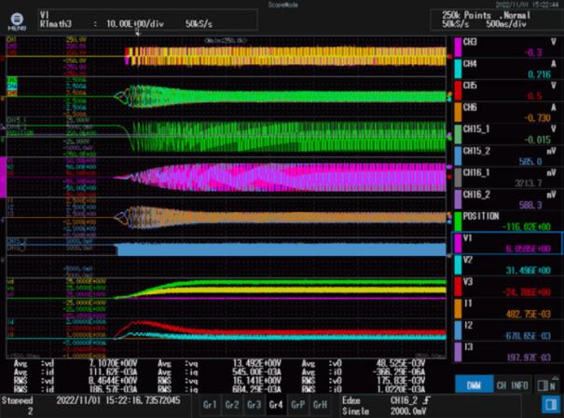Open the Edge Single trigger settings
This screenshot has height=418, width=564.
430,405
